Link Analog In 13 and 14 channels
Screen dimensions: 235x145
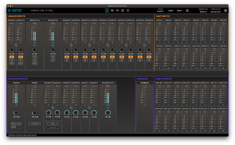pyautogui.click(x=126, y=45)
